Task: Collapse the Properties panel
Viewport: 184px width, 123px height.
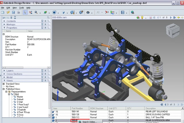Action: (x=4, y=28)
